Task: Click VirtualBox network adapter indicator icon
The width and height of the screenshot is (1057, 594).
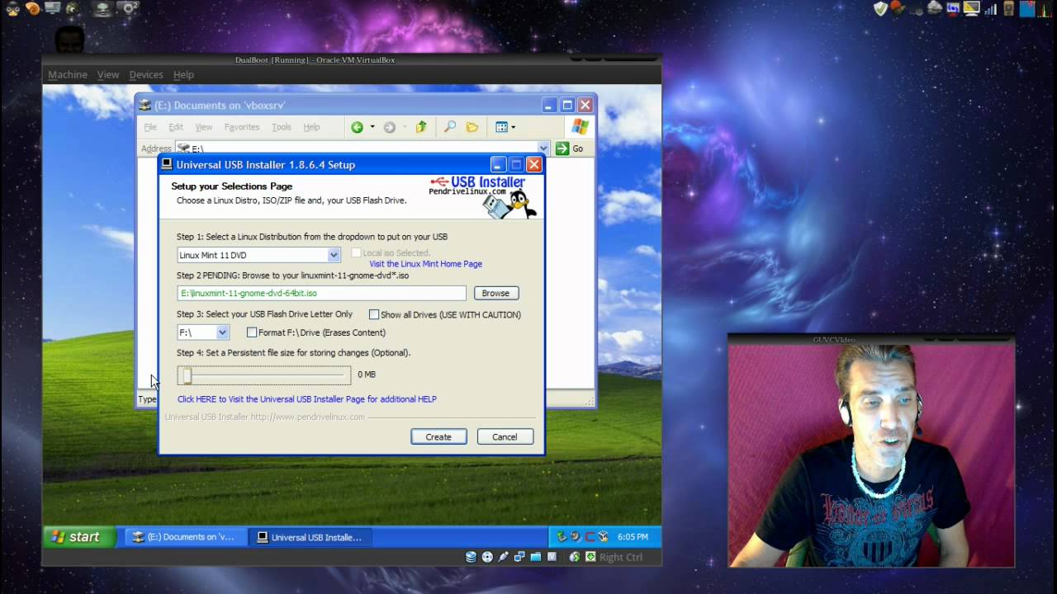Action: (519, 557)
